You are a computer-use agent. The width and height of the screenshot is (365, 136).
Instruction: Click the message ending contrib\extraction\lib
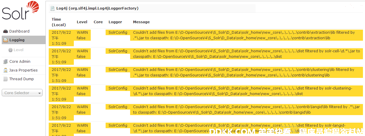[247, 35]
